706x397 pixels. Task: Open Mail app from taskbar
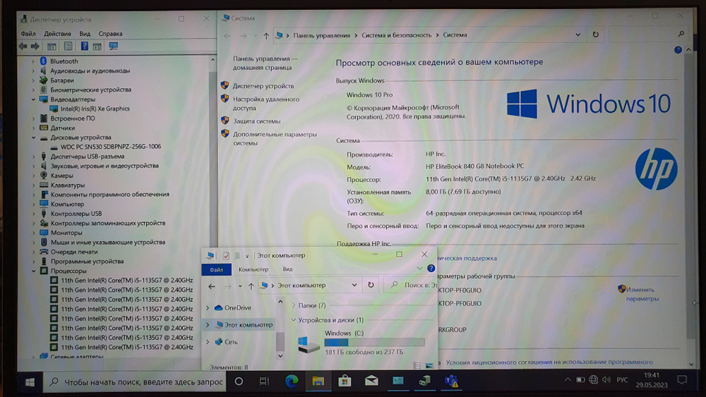371,381
